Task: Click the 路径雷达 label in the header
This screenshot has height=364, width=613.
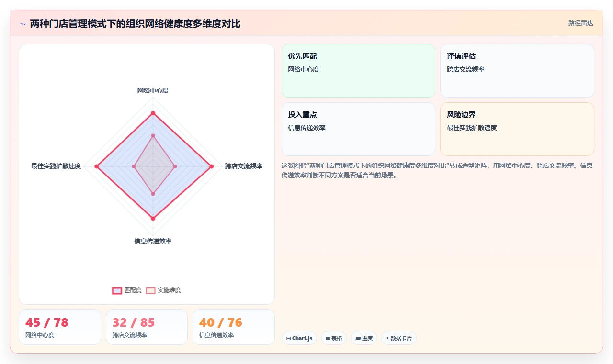Action: [581, 23]
